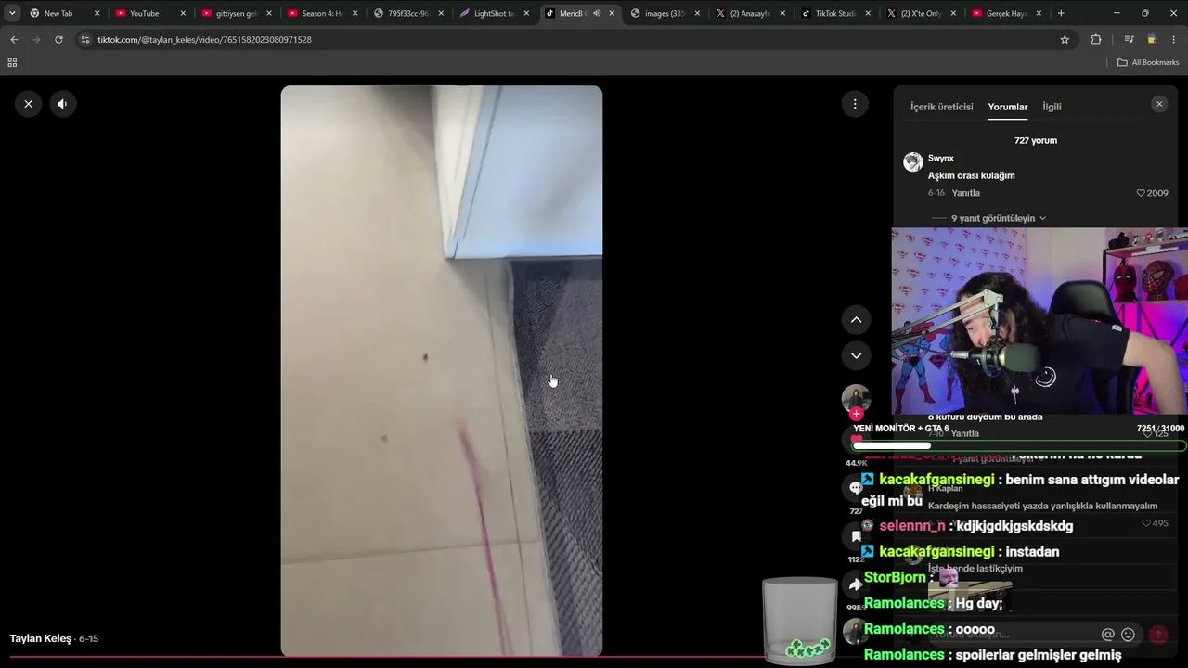Close the comments side panel
The height and width of the screenshot is (668, 1188).
[1158, 104]
